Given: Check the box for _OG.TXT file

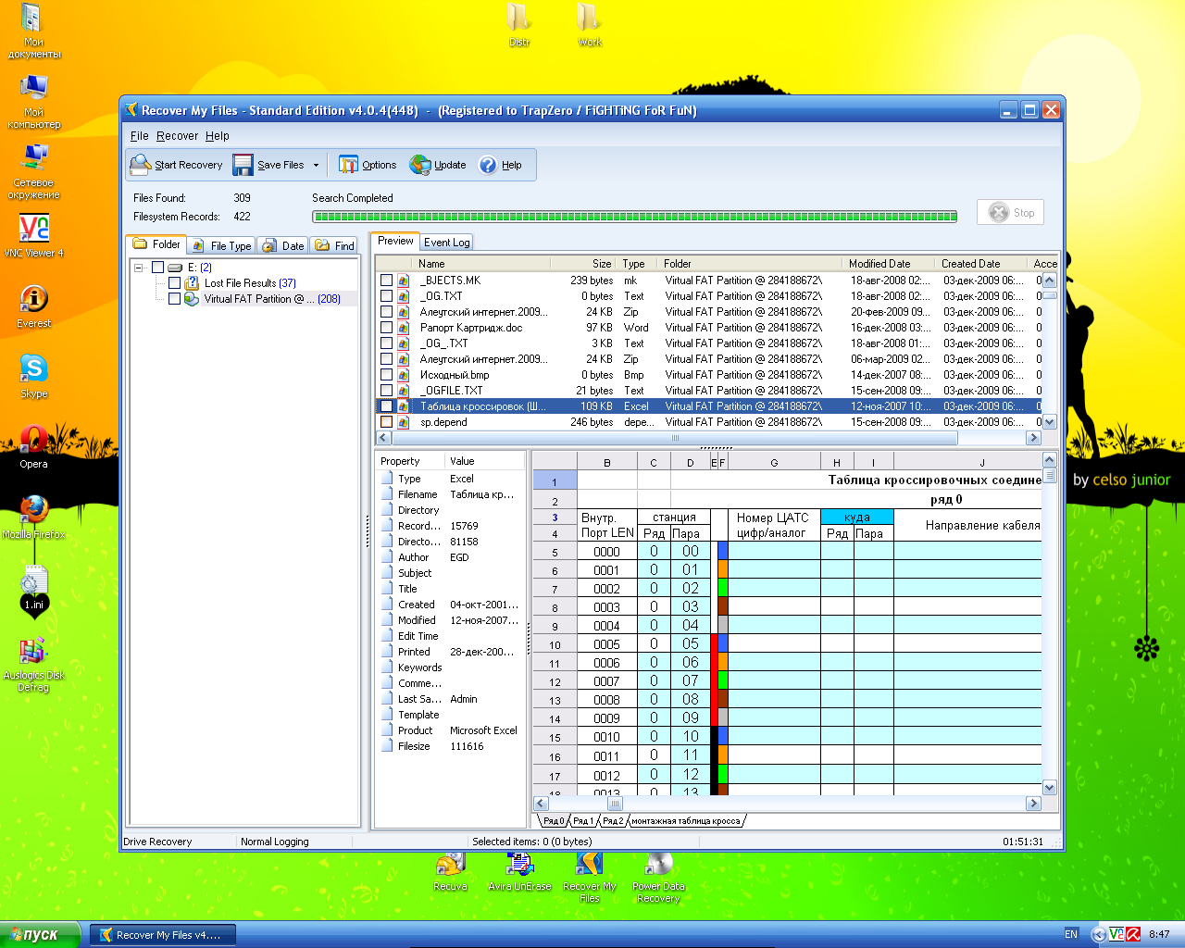Looking at the screenshot, I should click(x=386, y=296).
